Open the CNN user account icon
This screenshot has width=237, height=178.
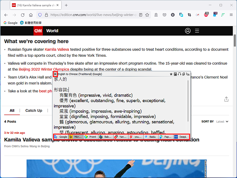(x=188, y=31)
